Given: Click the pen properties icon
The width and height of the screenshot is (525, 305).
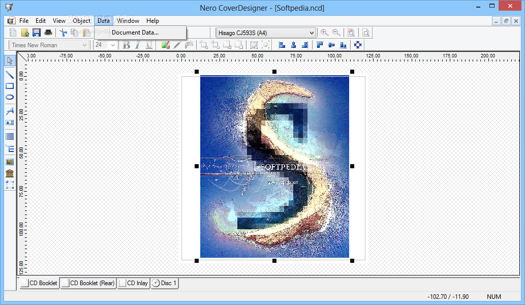Looking at the screenshot, I should point(177,45).
